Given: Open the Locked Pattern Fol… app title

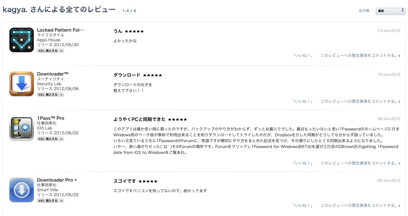Looking at the screenshot, I should (x=60, y=30).
